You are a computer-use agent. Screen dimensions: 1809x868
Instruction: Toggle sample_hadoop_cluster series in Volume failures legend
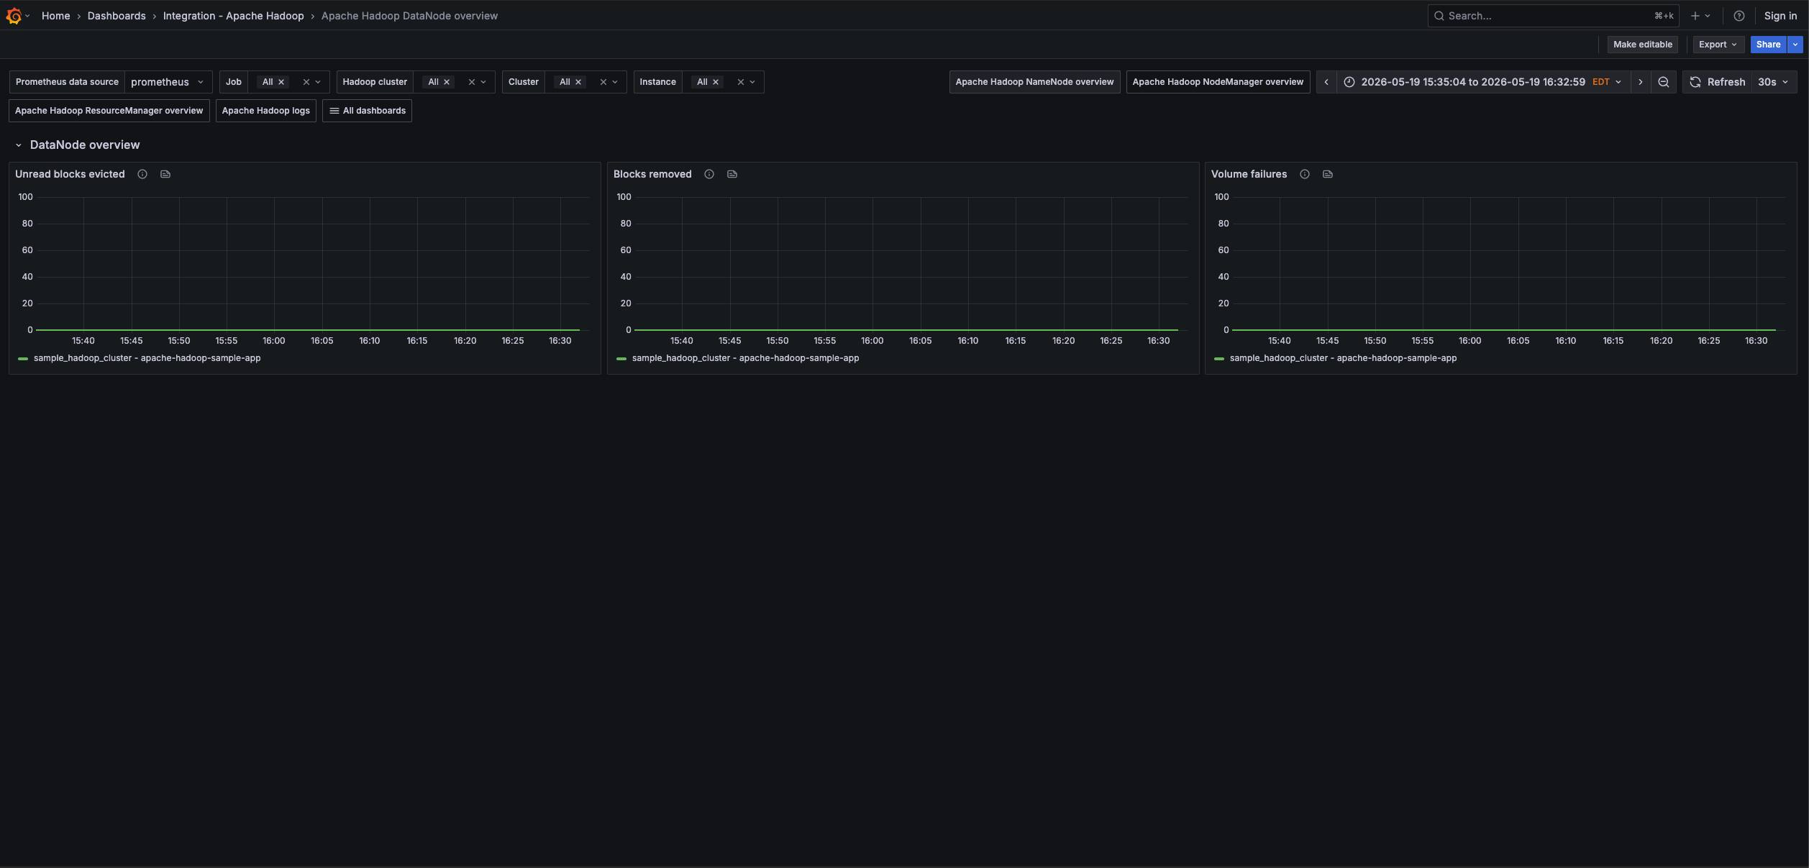coord(1343,358)
